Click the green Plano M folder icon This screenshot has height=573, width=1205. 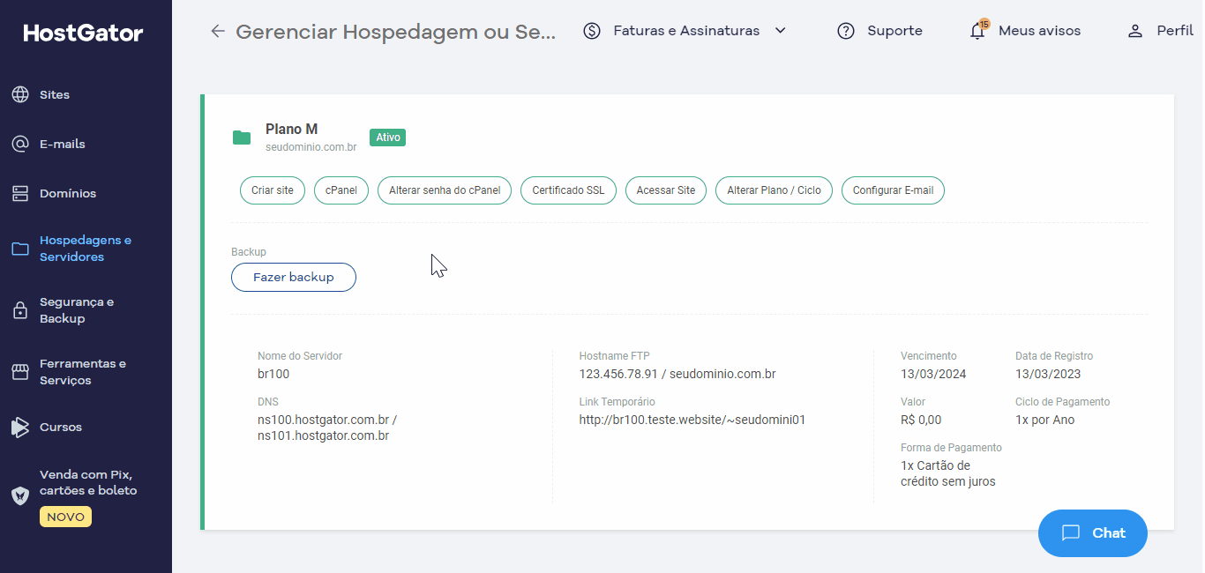coord(242,138)
